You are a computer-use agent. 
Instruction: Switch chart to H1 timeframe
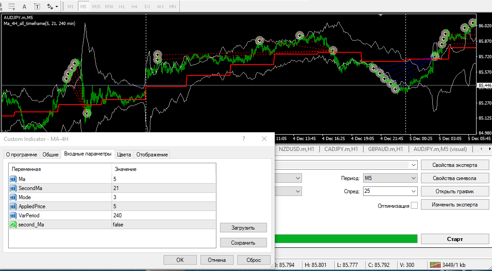(122, 6)
